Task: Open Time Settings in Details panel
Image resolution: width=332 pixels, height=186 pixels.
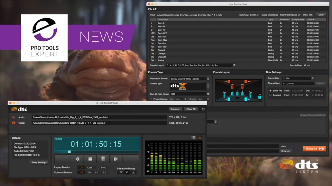Action: 39,163
